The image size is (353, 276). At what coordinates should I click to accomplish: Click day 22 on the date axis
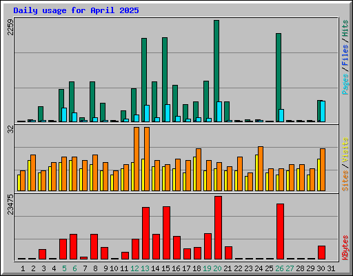[x=238, y=268]
